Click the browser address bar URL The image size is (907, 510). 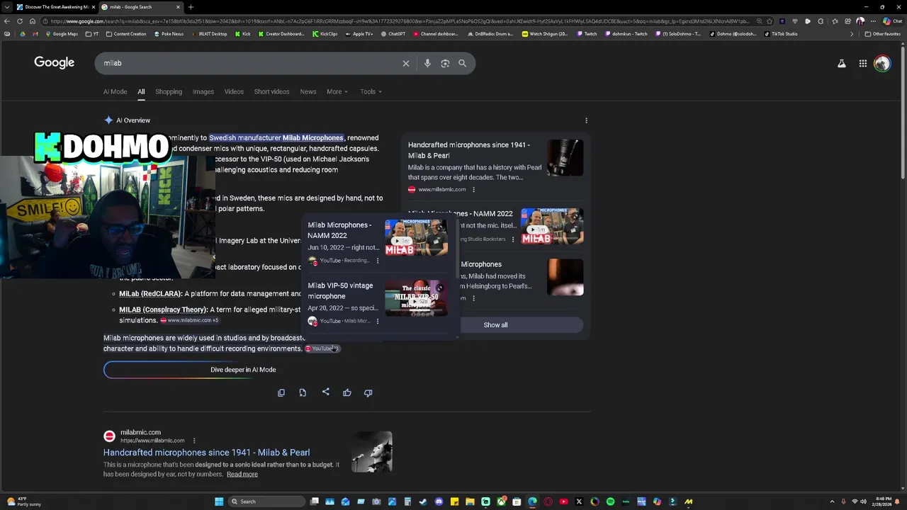click(x=397, y=21)
